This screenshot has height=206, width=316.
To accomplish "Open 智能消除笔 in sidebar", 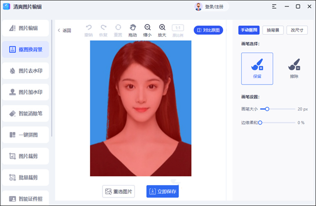I will point(25,113).
